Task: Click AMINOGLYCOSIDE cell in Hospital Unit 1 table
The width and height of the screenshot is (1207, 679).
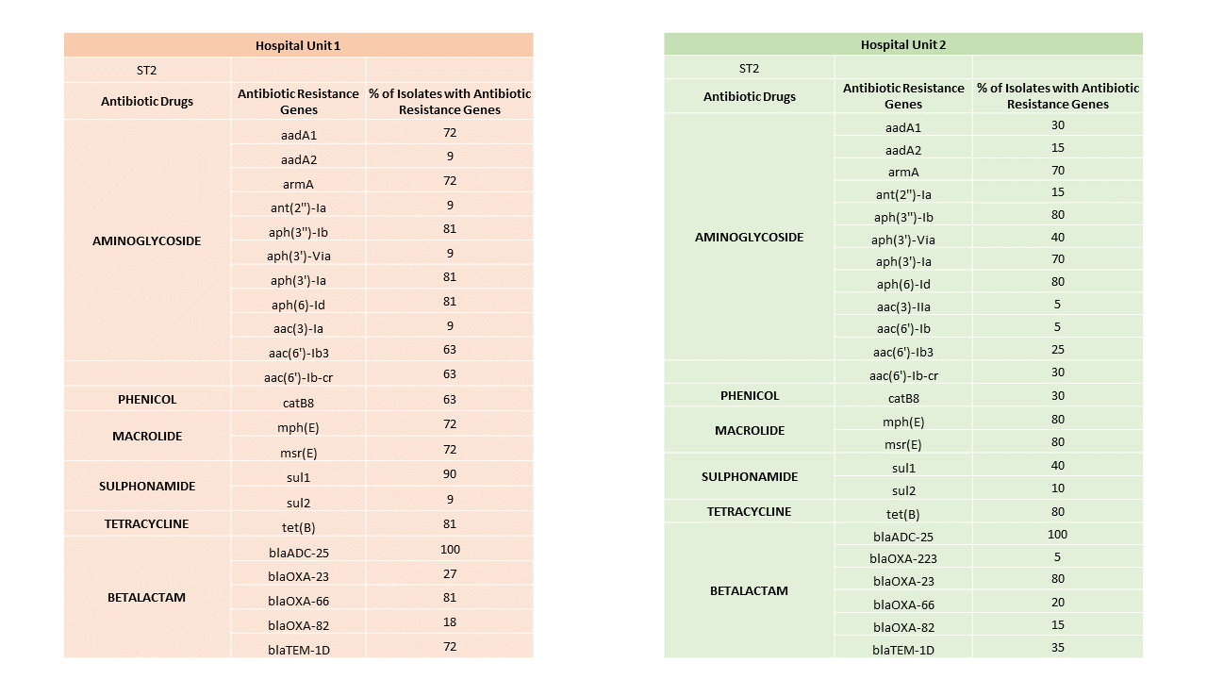Action: (x=146, y=240)
